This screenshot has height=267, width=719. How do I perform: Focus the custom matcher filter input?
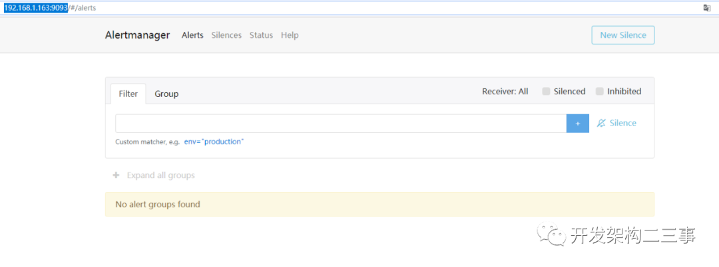(x=340, y=124)
